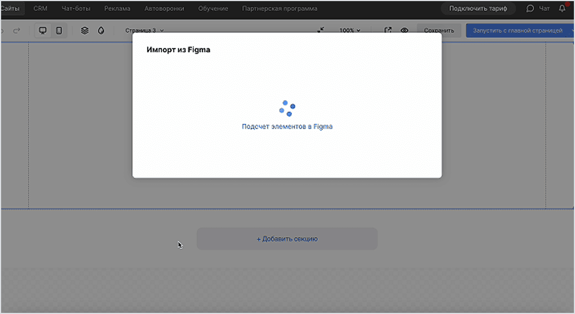Open the Сайты menu item
This screenshot has width=575, height=314.
click(x=11, y=8)
